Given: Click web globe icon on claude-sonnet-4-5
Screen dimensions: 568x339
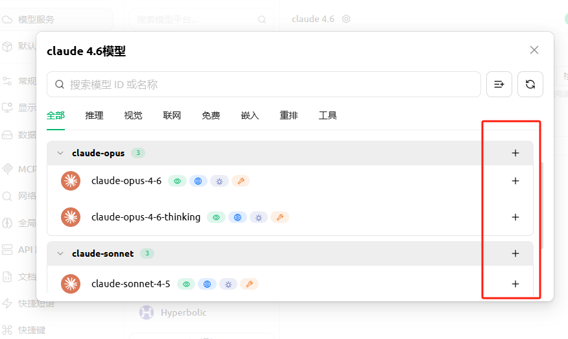Looking at the screenshot, I should click(207, 284).
